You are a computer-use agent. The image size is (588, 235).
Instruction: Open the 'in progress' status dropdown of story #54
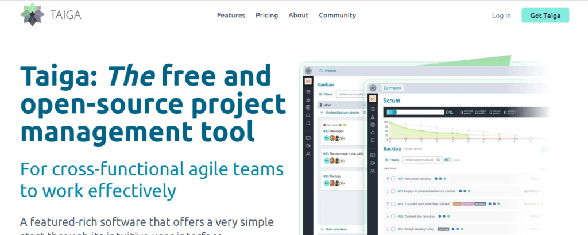point(533,204)
